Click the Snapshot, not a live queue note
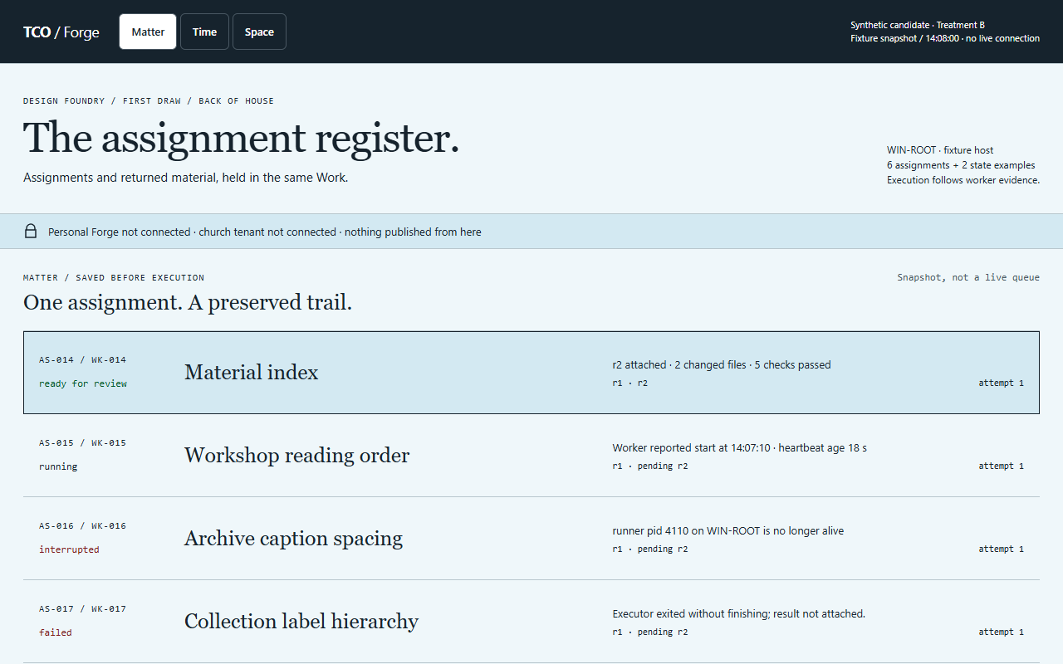This screenshot has height=664, width=1063. [x=968, y=277]
